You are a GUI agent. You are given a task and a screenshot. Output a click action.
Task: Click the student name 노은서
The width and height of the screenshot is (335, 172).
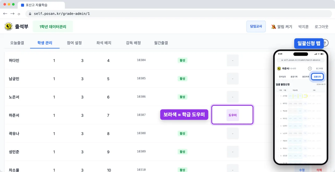(14, 97)
